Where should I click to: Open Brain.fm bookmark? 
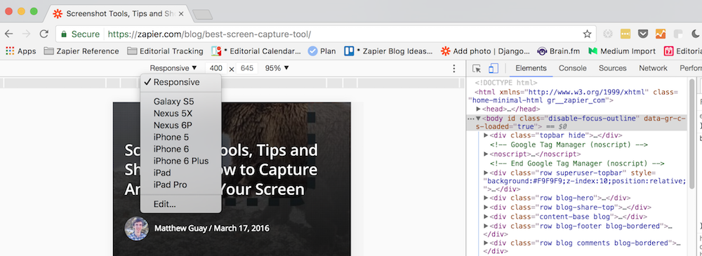(x=559, y=51)
